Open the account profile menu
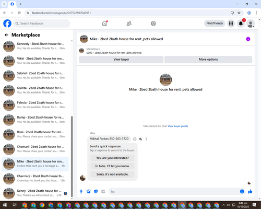Image resolution: width=261 pixels, height=209 pixels. pos(251,24)
